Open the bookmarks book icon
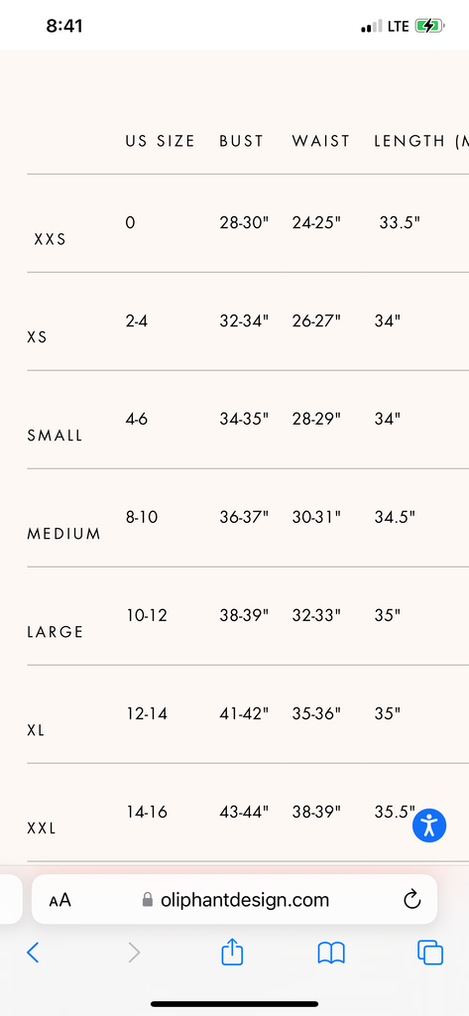469x1016 pixels. pyautogui.click(x=331, y=952)
